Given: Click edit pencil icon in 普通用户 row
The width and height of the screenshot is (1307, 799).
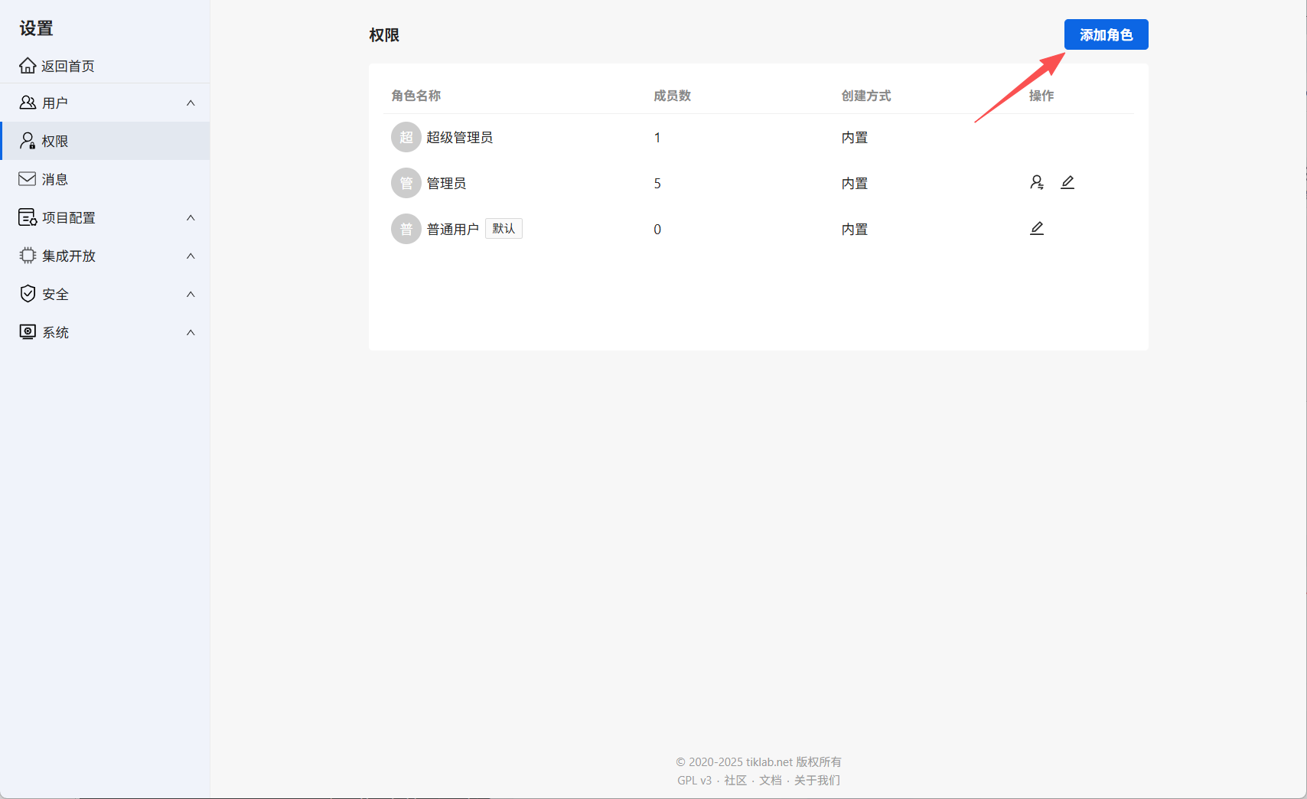Looking at the screenshot, I should click(x=1037, y=228).
